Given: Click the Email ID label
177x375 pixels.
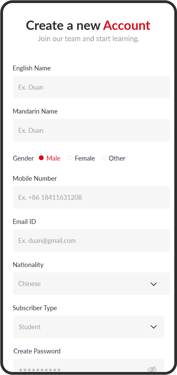Looking at the screenshot, I should (x=24, y=222).
